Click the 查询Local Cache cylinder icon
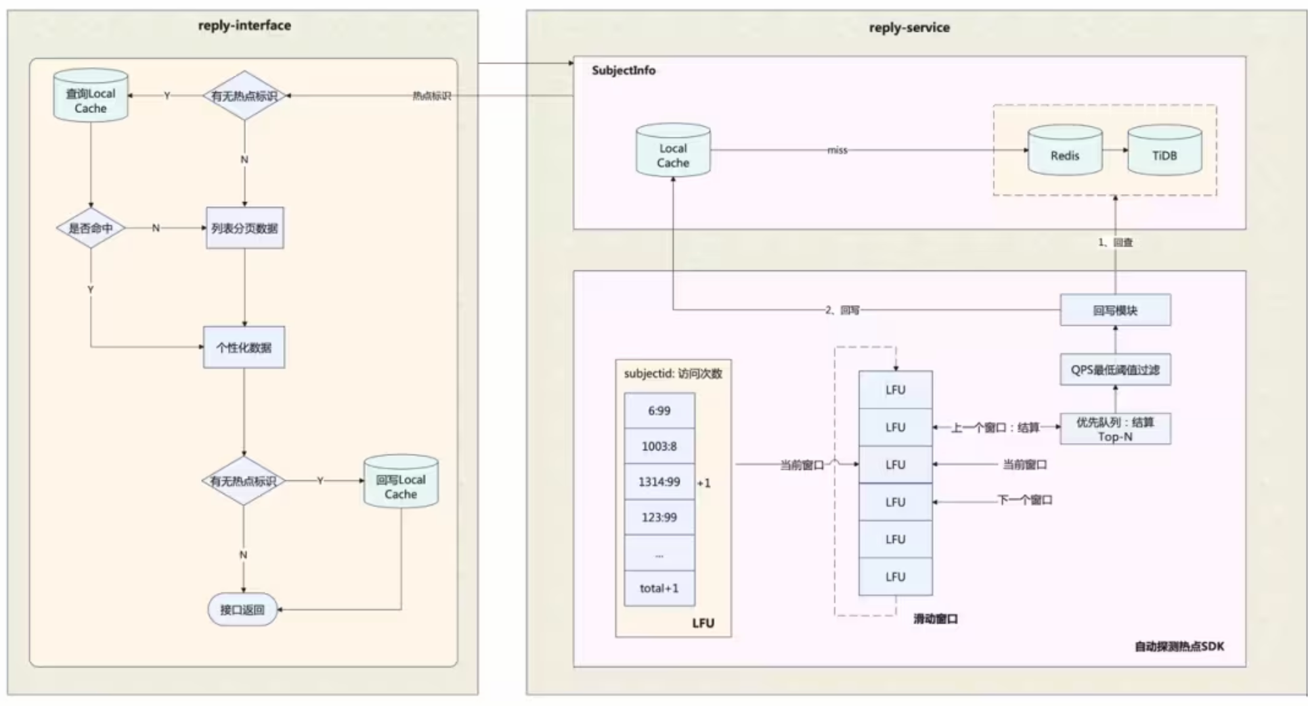The height and width of the screenshot is (706, 1308). (x=91, y=95)
